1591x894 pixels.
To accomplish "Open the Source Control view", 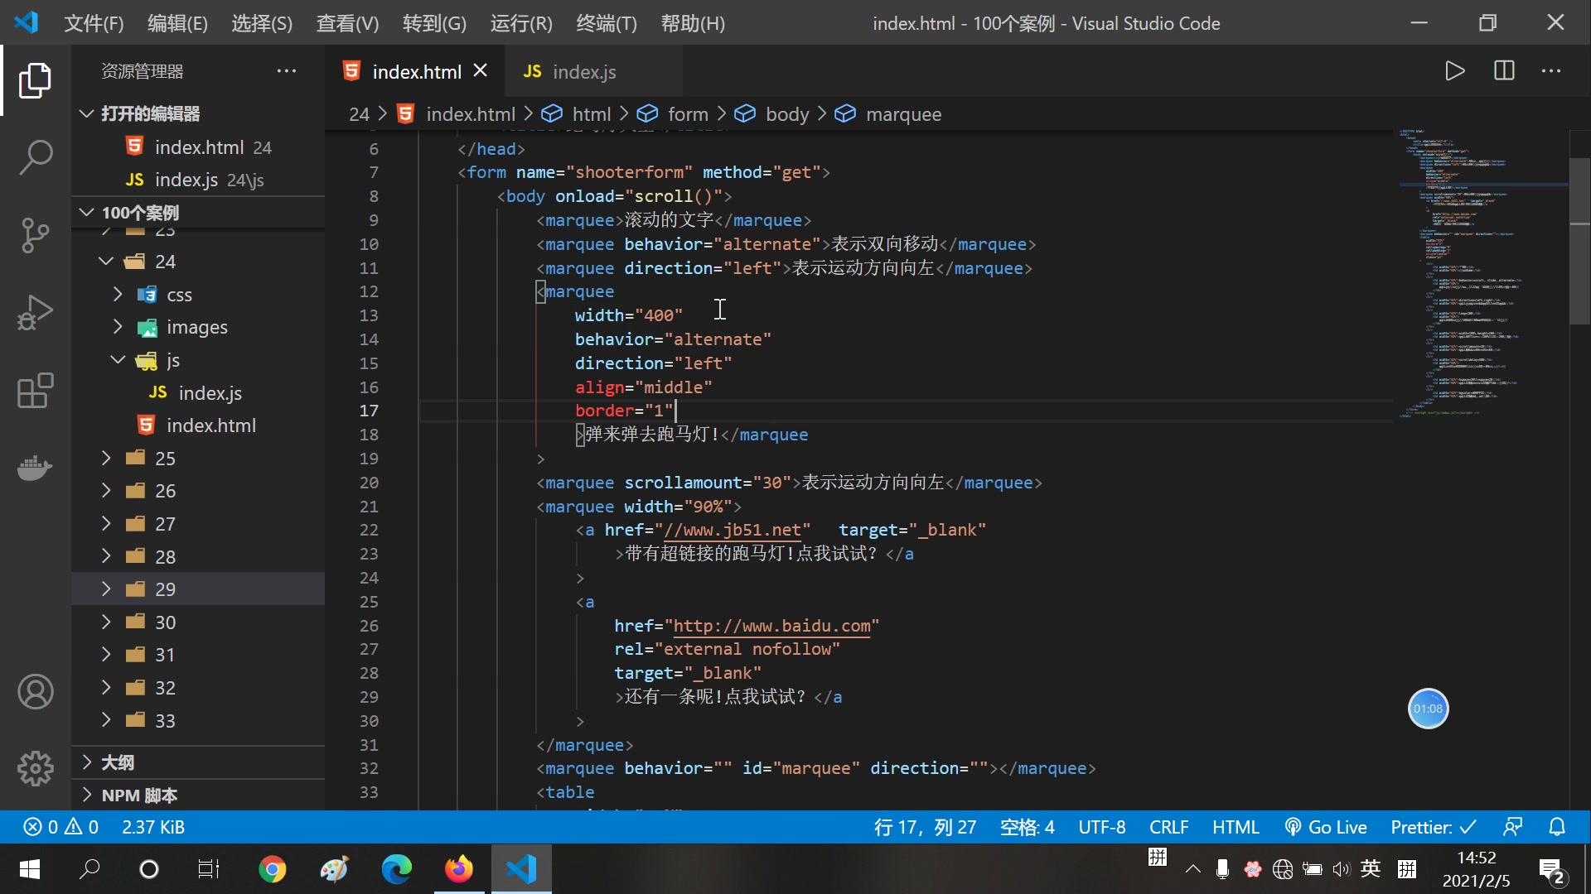I will pos(36,235).
